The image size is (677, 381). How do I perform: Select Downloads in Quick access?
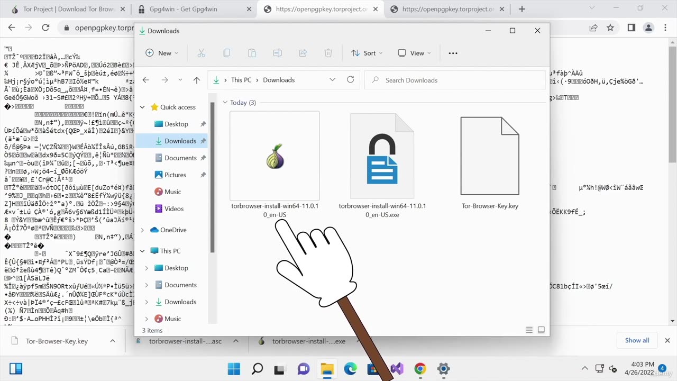click(x=171, y=141)
